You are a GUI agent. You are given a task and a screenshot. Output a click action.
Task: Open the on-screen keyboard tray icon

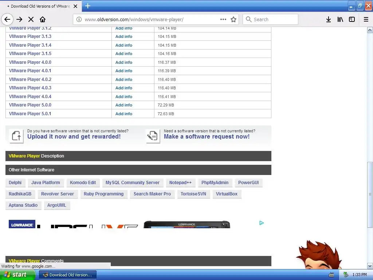tap(331, 275)
